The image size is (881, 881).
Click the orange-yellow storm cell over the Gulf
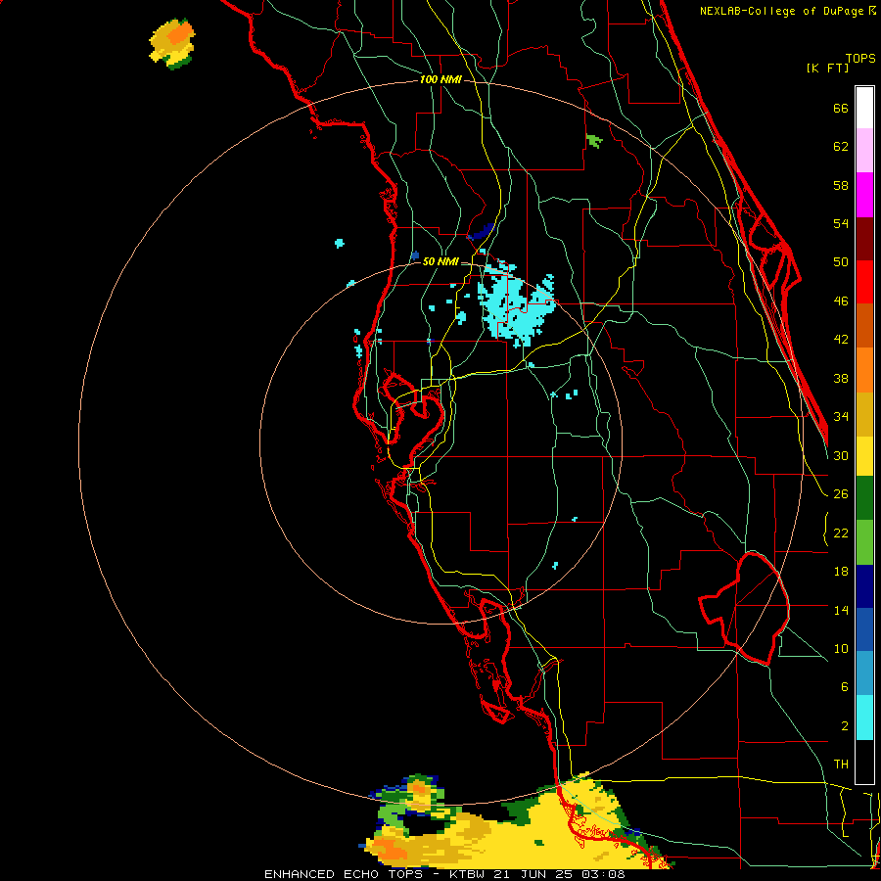tap(172, 43)
